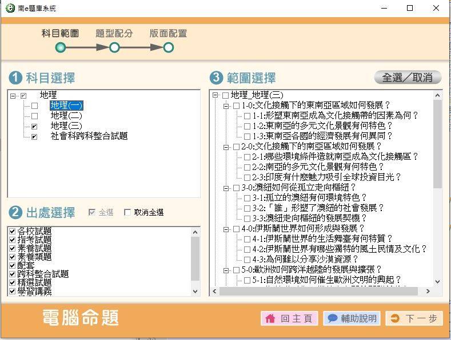The height and width of the screenshot is (340, 451).
Task: Click range list scroll up arrow
Action: click(x=437, y=95)
